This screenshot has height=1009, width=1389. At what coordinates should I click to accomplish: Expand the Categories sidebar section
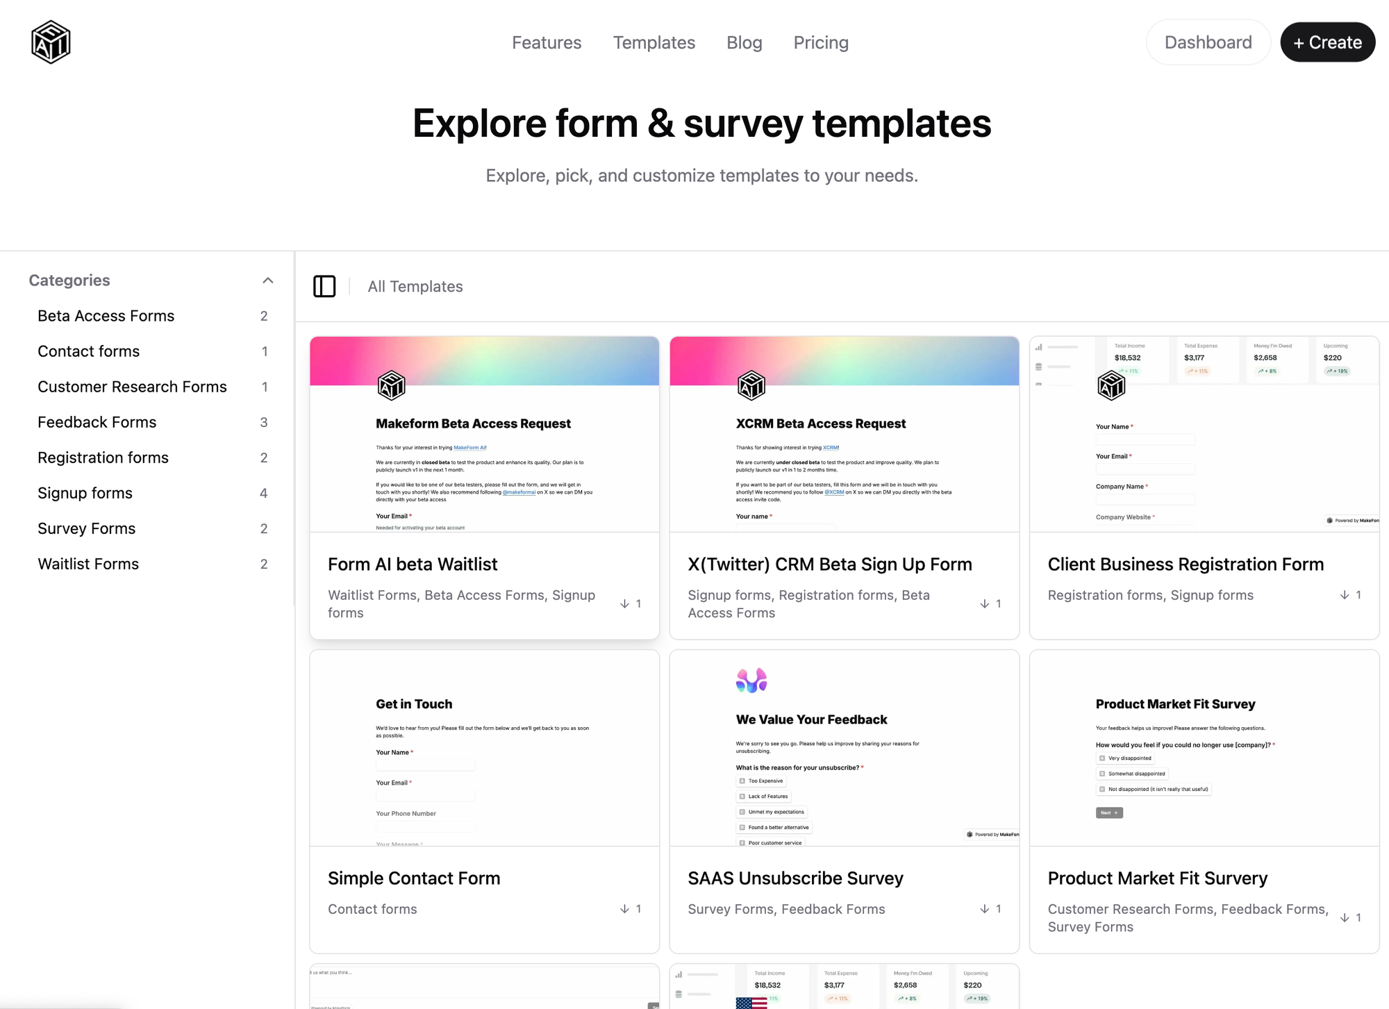[x=267, y=281]
